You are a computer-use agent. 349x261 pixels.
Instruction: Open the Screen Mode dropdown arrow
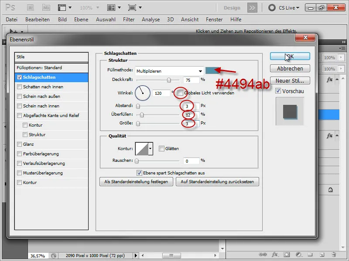pos(140,8)
